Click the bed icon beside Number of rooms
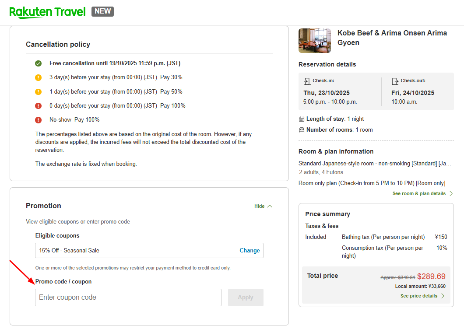Viewport: 464px width, 329px height. [302, 130]
